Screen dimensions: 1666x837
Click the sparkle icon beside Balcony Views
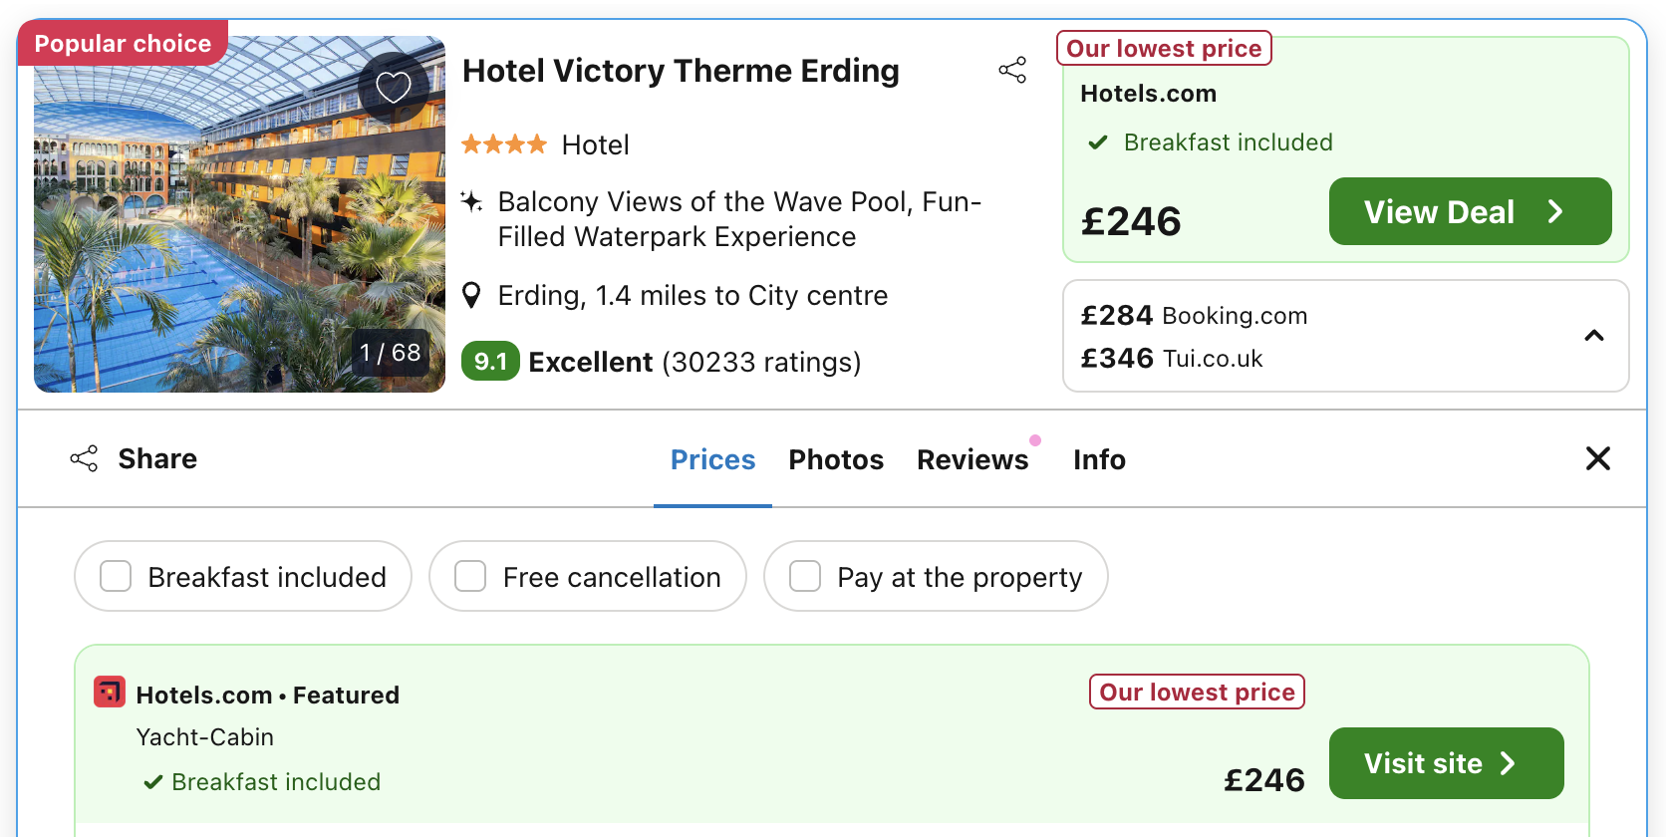[x=471, y=200]
